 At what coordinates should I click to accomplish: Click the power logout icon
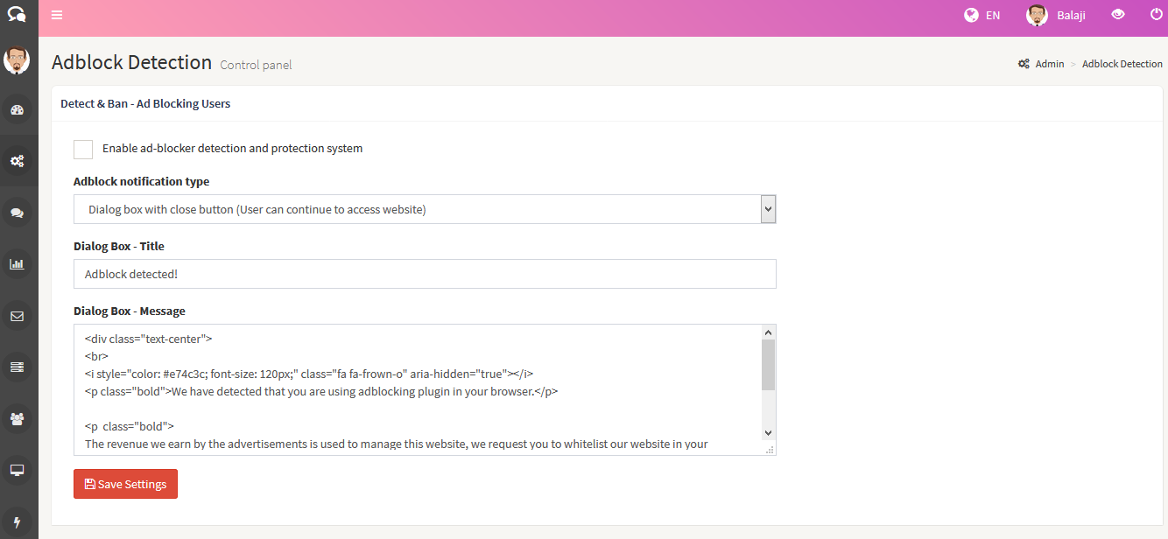(1157, 14)
